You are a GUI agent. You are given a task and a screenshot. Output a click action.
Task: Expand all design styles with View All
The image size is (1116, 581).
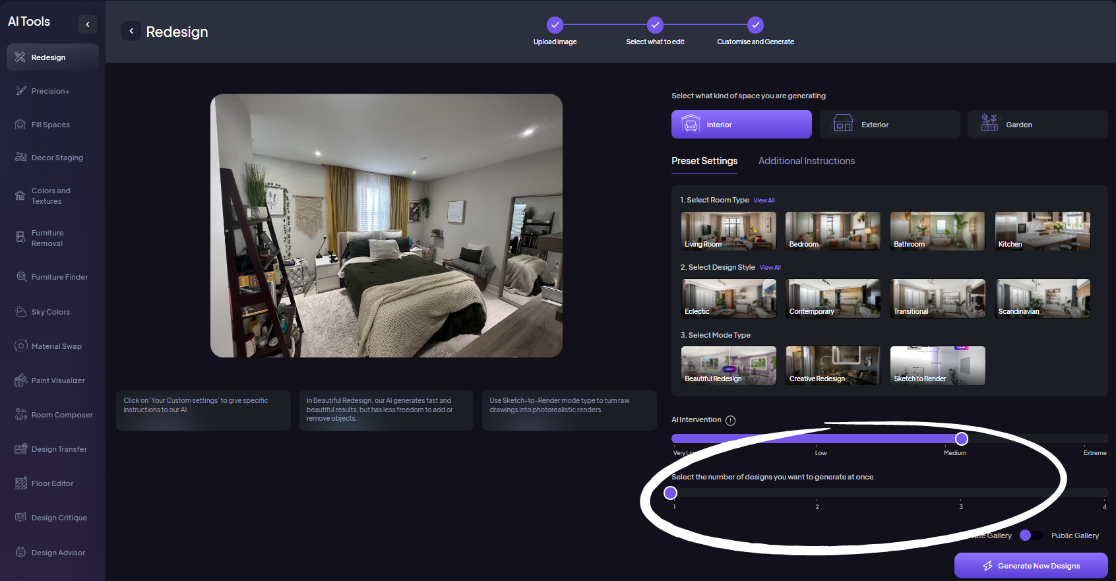tap(770, 268)
